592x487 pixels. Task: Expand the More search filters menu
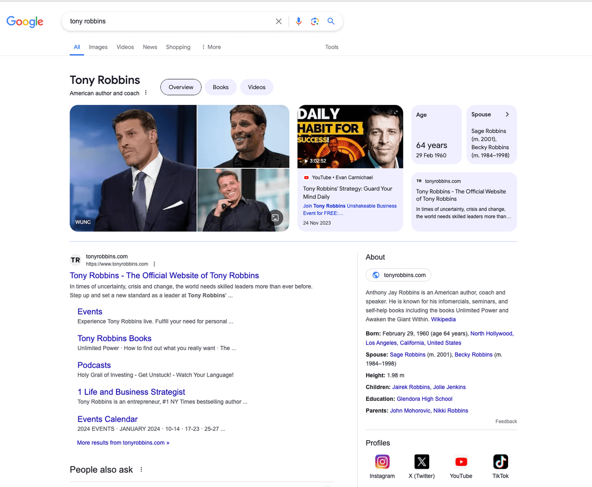[211, 47]
